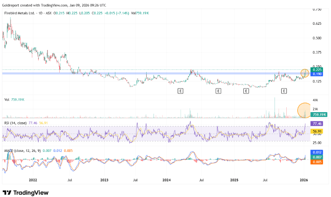Click the earnings 'E' marker in late 2024
Image resolution: width=331 pixels, height=197 pixels.
coord(218,91)
